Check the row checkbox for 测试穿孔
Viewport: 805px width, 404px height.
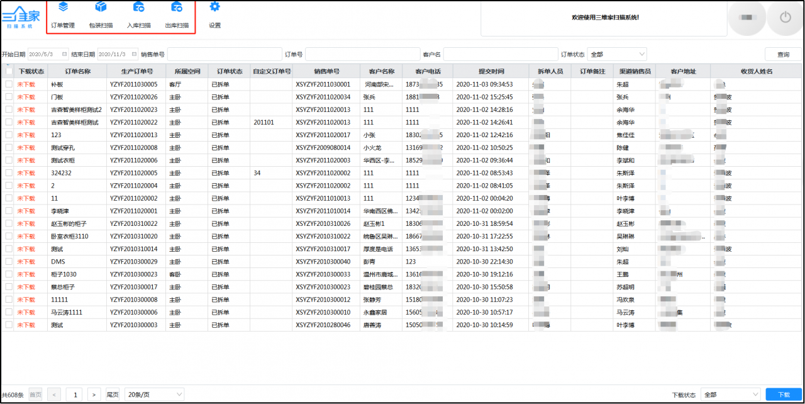[9, 147]
